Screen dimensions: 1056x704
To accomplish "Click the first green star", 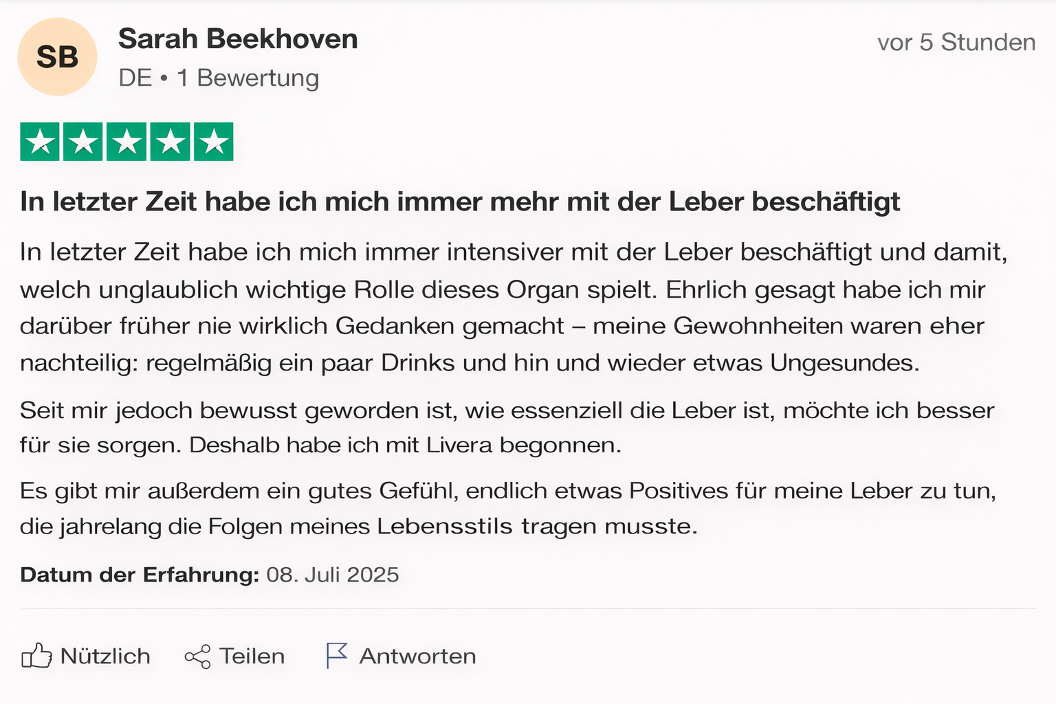I will (x=40, y=142).
